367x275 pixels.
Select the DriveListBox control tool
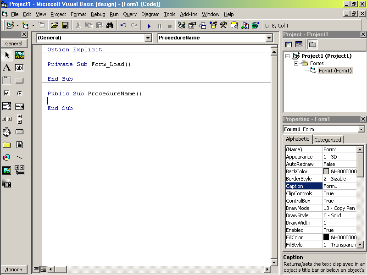coord(19,132)
